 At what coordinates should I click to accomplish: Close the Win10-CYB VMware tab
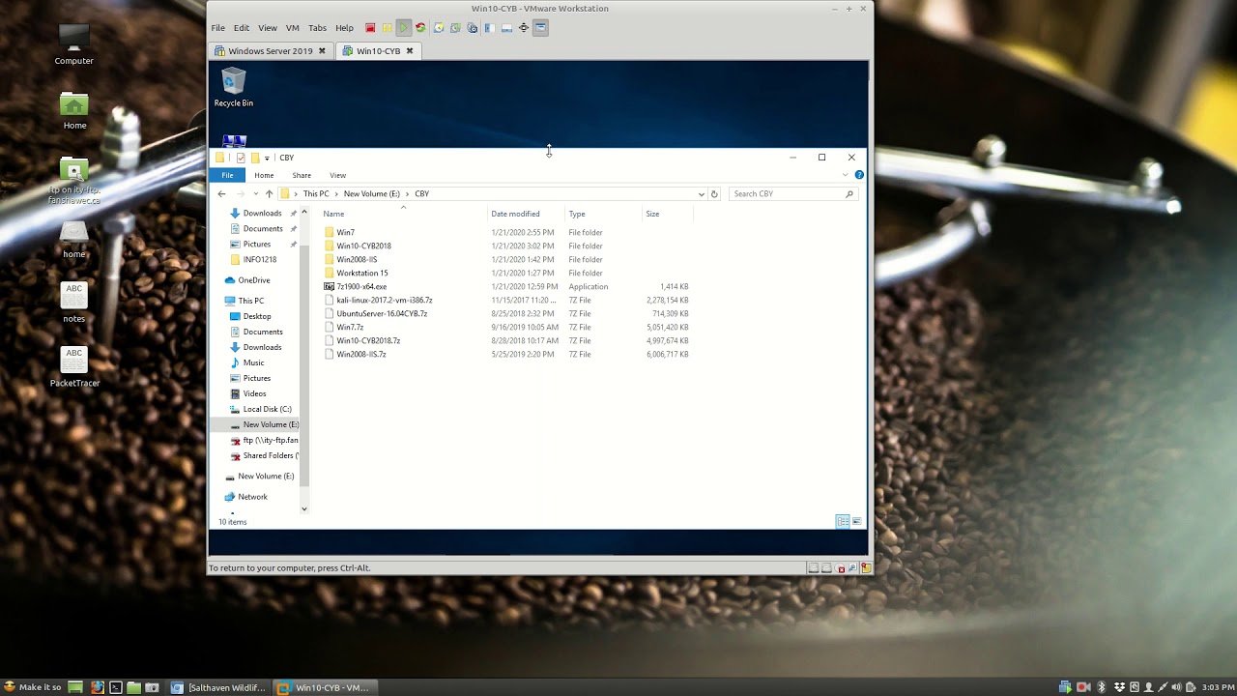pyautogui.click(x=410, y=51)
